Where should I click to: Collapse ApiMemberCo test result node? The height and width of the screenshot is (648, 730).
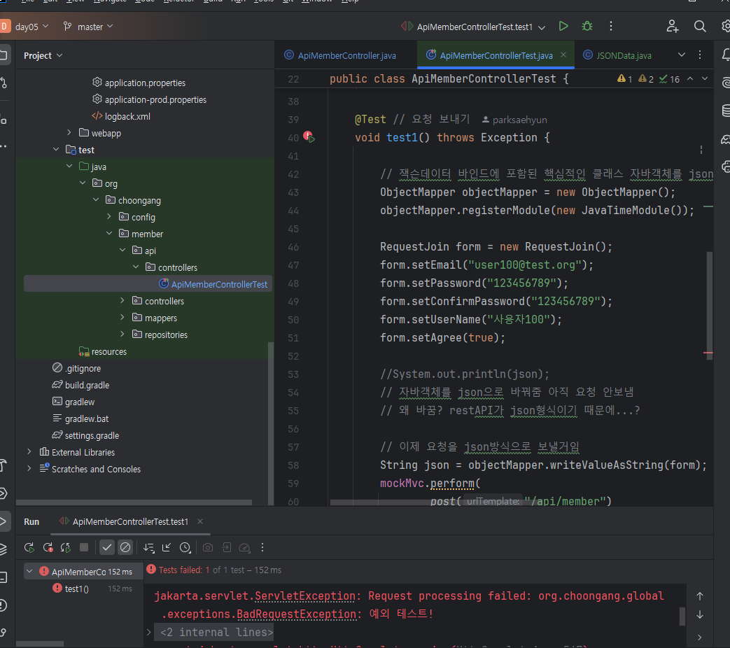coord(29,571)
